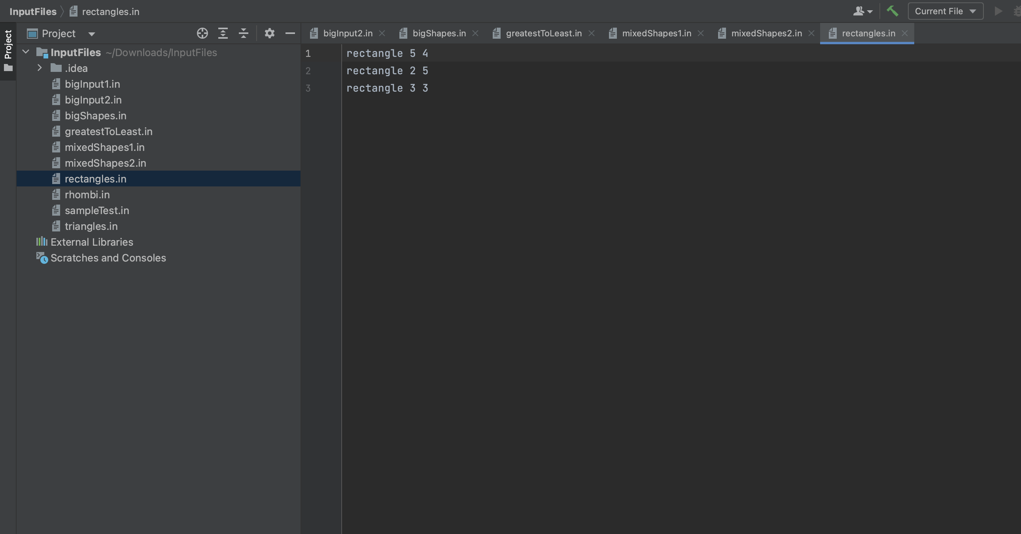Click the Select Opened File crosshair icon
The width and height of the screenshot is (1021, 534).
pos(202,33)
